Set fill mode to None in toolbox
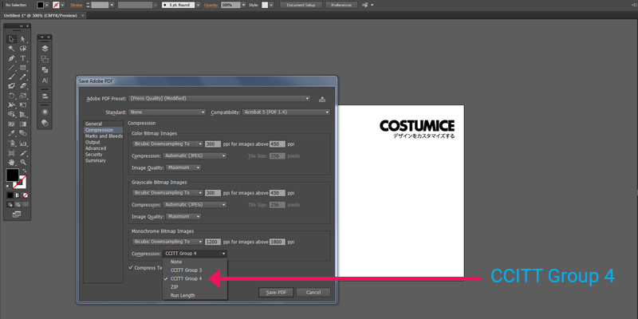The width and height of the screenshot is (638, 319). (26, 195)
